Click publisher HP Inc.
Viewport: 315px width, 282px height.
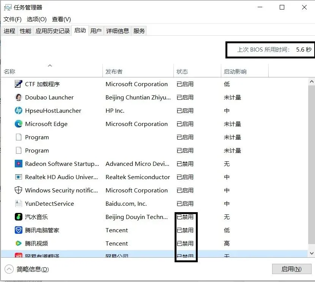[x=115, y=110]
